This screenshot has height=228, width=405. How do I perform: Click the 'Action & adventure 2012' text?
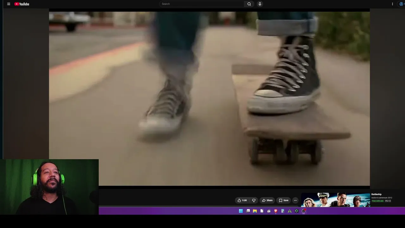pos(382,198)
